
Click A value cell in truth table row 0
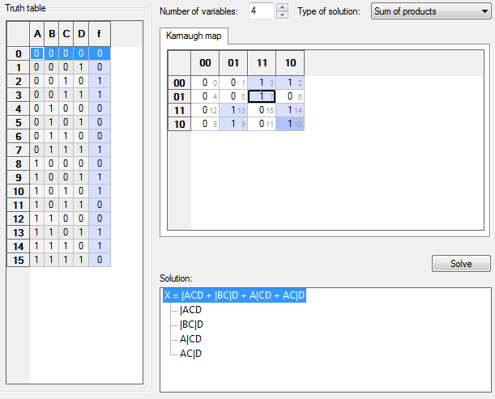coord(37,53)
